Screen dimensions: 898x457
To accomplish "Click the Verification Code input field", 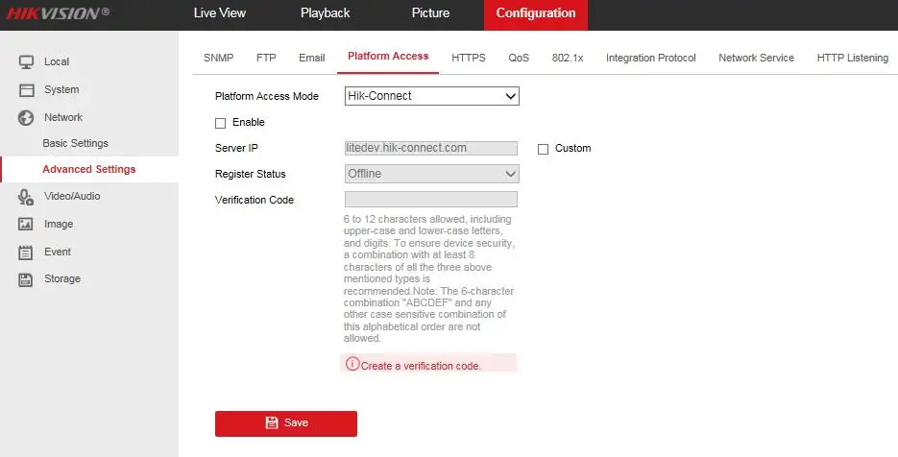I will coord(430,200).
